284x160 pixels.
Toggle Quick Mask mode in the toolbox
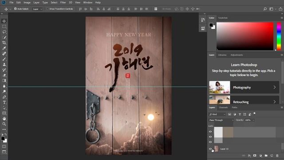pos(4,146)
